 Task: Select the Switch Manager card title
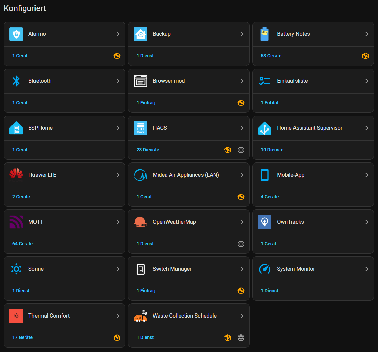[x=172, y=269]
